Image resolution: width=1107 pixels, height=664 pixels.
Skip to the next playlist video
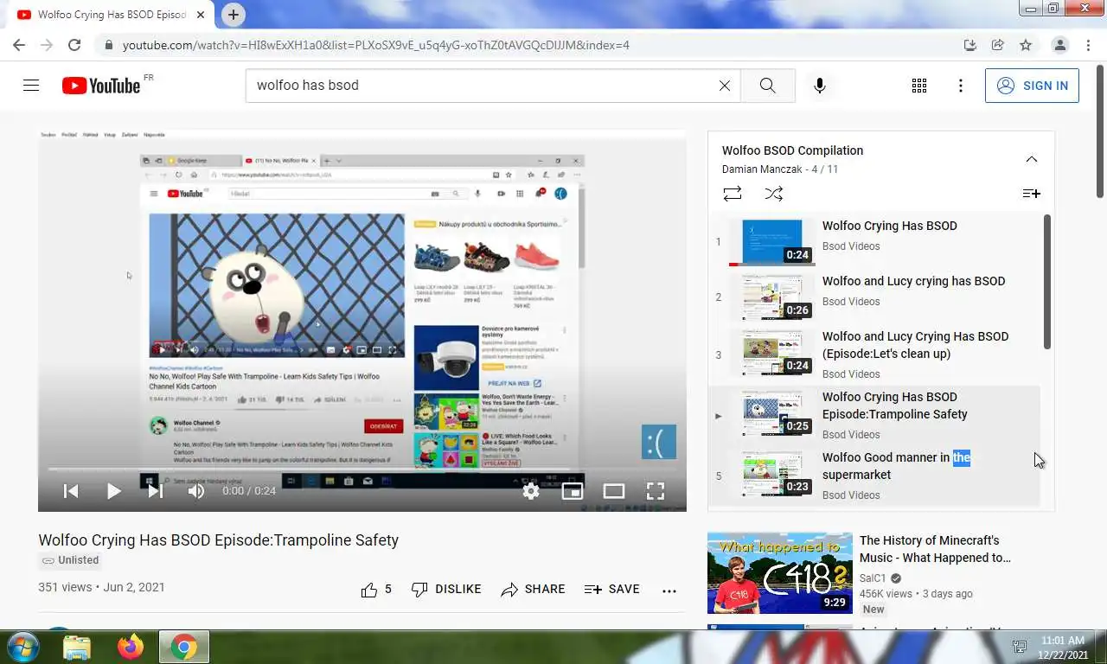(x=156, y=491)
